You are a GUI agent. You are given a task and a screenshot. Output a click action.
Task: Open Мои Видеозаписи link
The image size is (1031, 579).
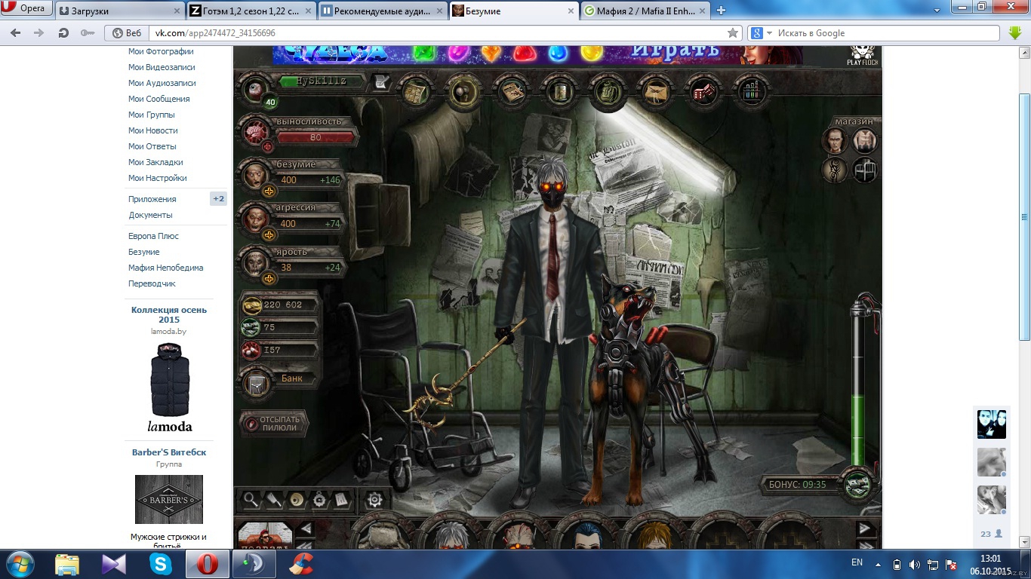click(x=162, y=67)
